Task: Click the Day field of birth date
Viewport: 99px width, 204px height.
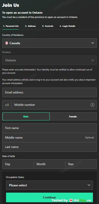Action: (x=18, y=164)
